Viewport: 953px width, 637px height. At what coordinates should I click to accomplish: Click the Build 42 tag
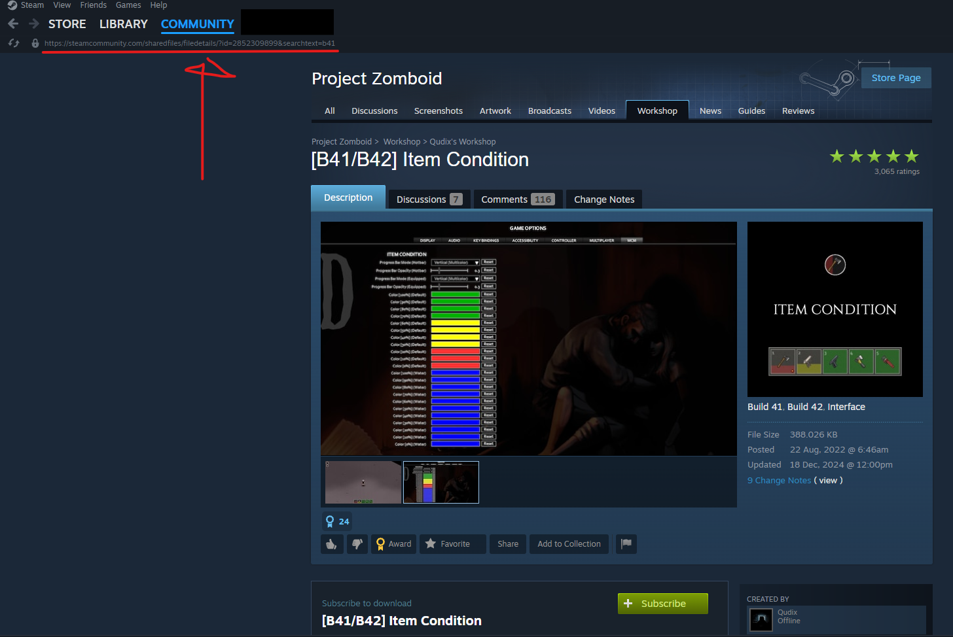coord(805,407)
